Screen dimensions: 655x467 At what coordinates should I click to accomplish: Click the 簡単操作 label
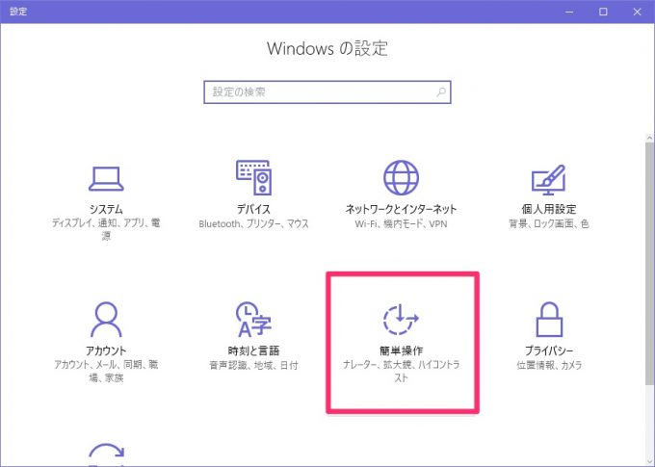click(x=401, y=350)
